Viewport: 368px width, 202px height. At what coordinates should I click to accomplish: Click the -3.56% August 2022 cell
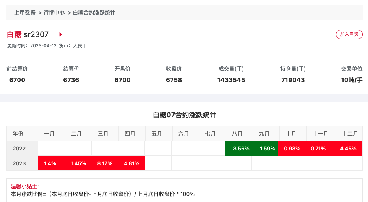click(238, 148)
